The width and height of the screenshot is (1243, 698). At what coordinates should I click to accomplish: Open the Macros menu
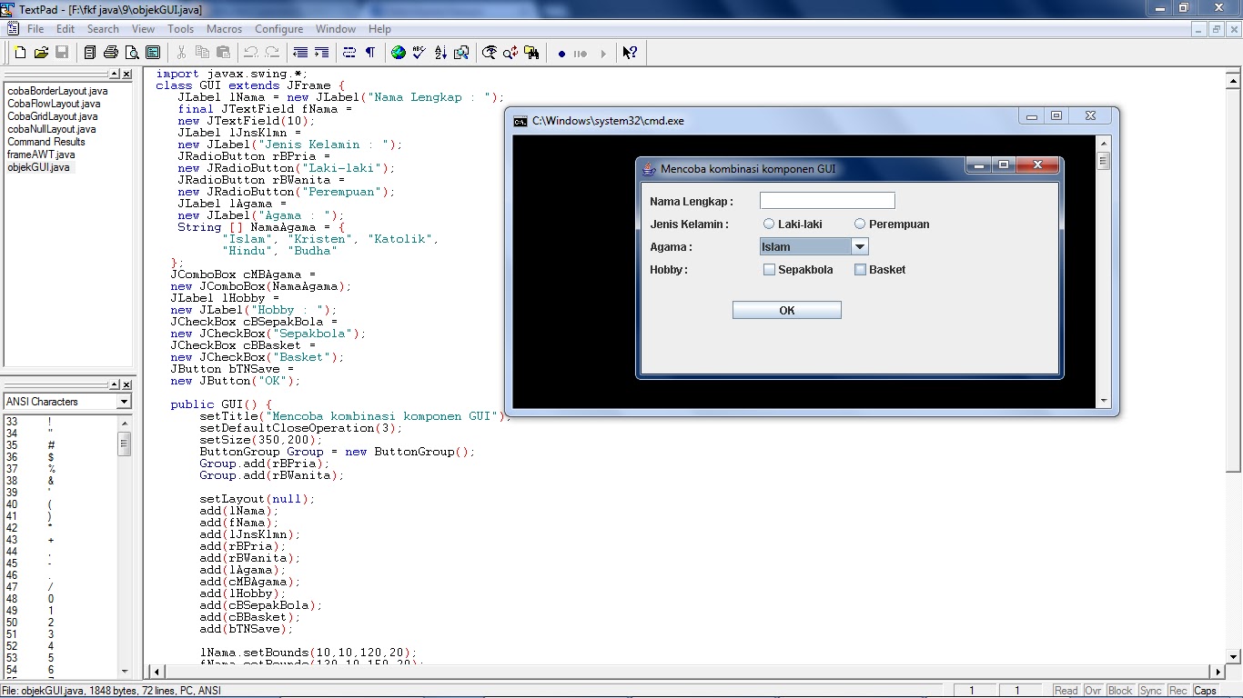pos(224,29)
